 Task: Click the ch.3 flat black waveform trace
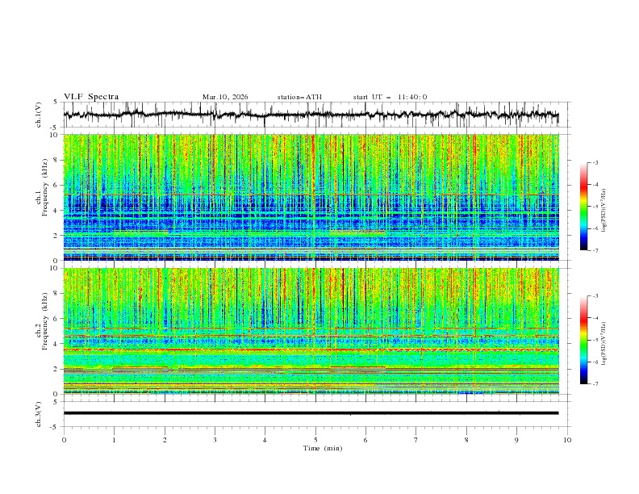point(311,413)
